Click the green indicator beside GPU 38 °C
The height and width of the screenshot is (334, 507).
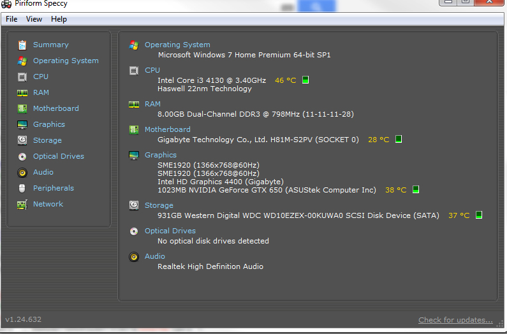pyautogui.click(x=416, y=189)
